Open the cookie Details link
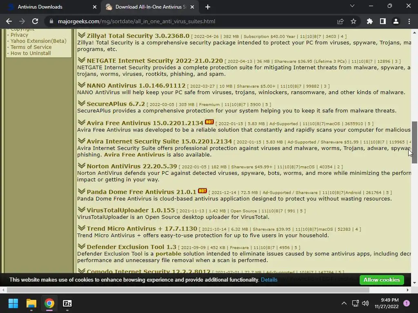Image resolution: width=418 pixels, height=313 pixels. 269,280
